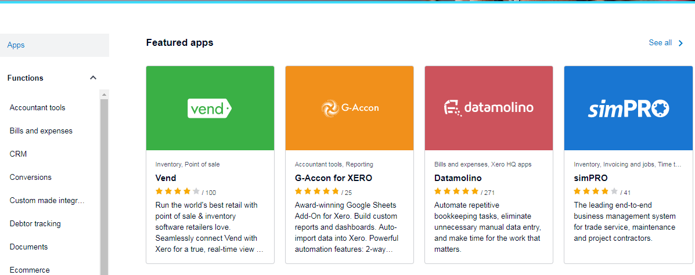This screenshot has height=275, width=695.
Task: Click the sidebar scrollbar up arrow
Action: (105, 95)
